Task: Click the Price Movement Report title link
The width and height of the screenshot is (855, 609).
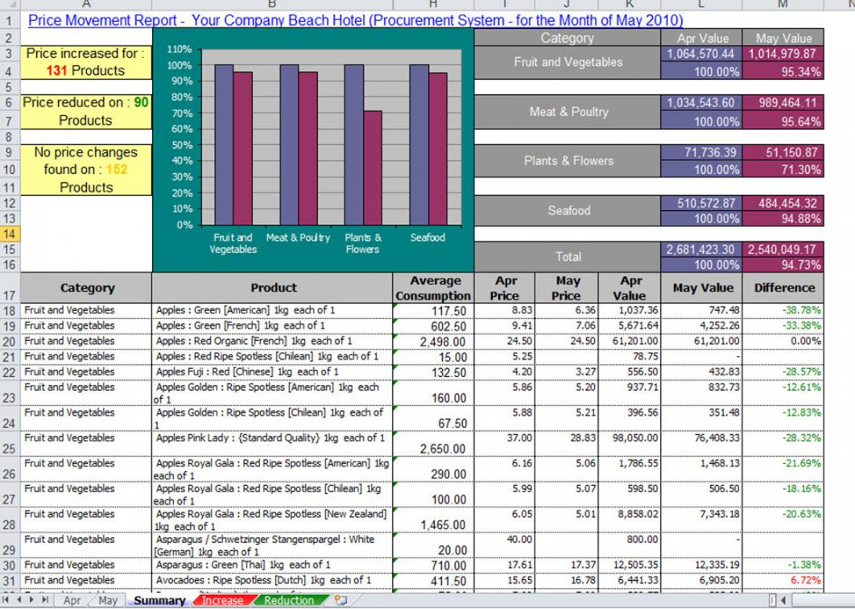Action: (355, 20)
